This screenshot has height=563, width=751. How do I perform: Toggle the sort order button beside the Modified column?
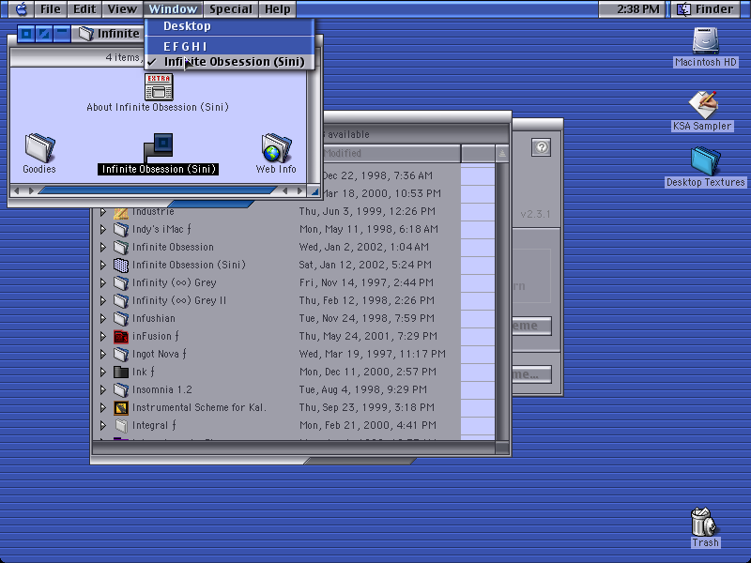[x=502, y=153]
